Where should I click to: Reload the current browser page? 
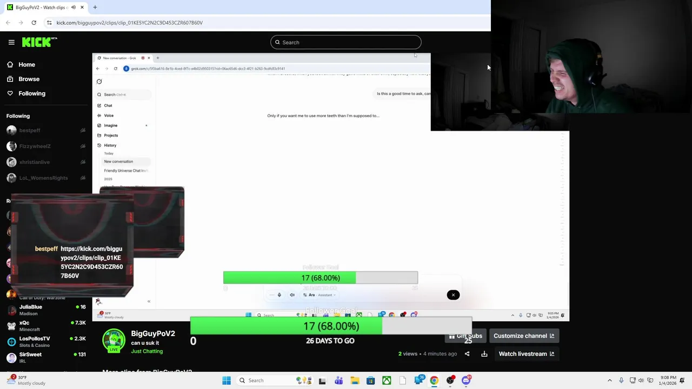tap(34, 23)
